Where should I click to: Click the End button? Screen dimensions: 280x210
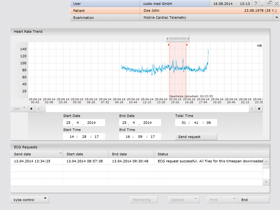click(254, 200)
